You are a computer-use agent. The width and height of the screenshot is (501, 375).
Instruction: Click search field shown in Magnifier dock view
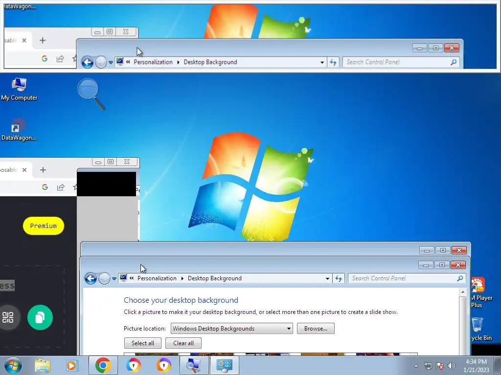point(401,62)
